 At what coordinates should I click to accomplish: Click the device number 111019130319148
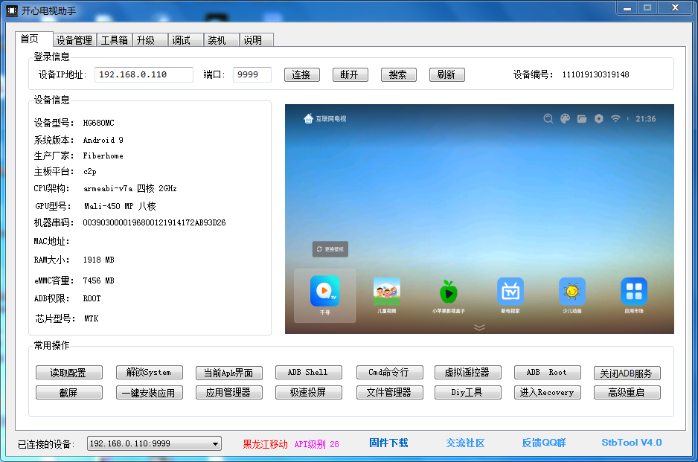595,75
